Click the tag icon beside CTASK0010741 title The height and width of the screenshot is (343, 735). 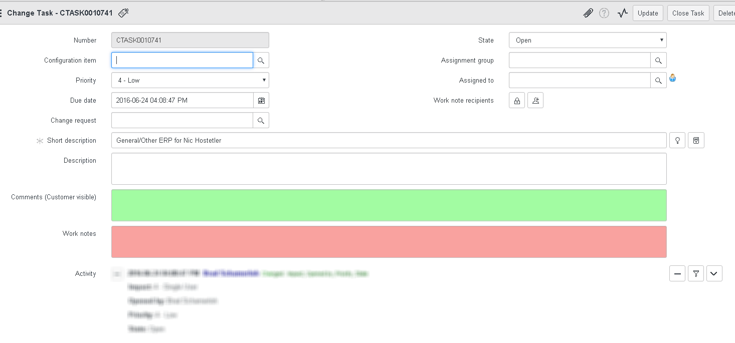123,13
